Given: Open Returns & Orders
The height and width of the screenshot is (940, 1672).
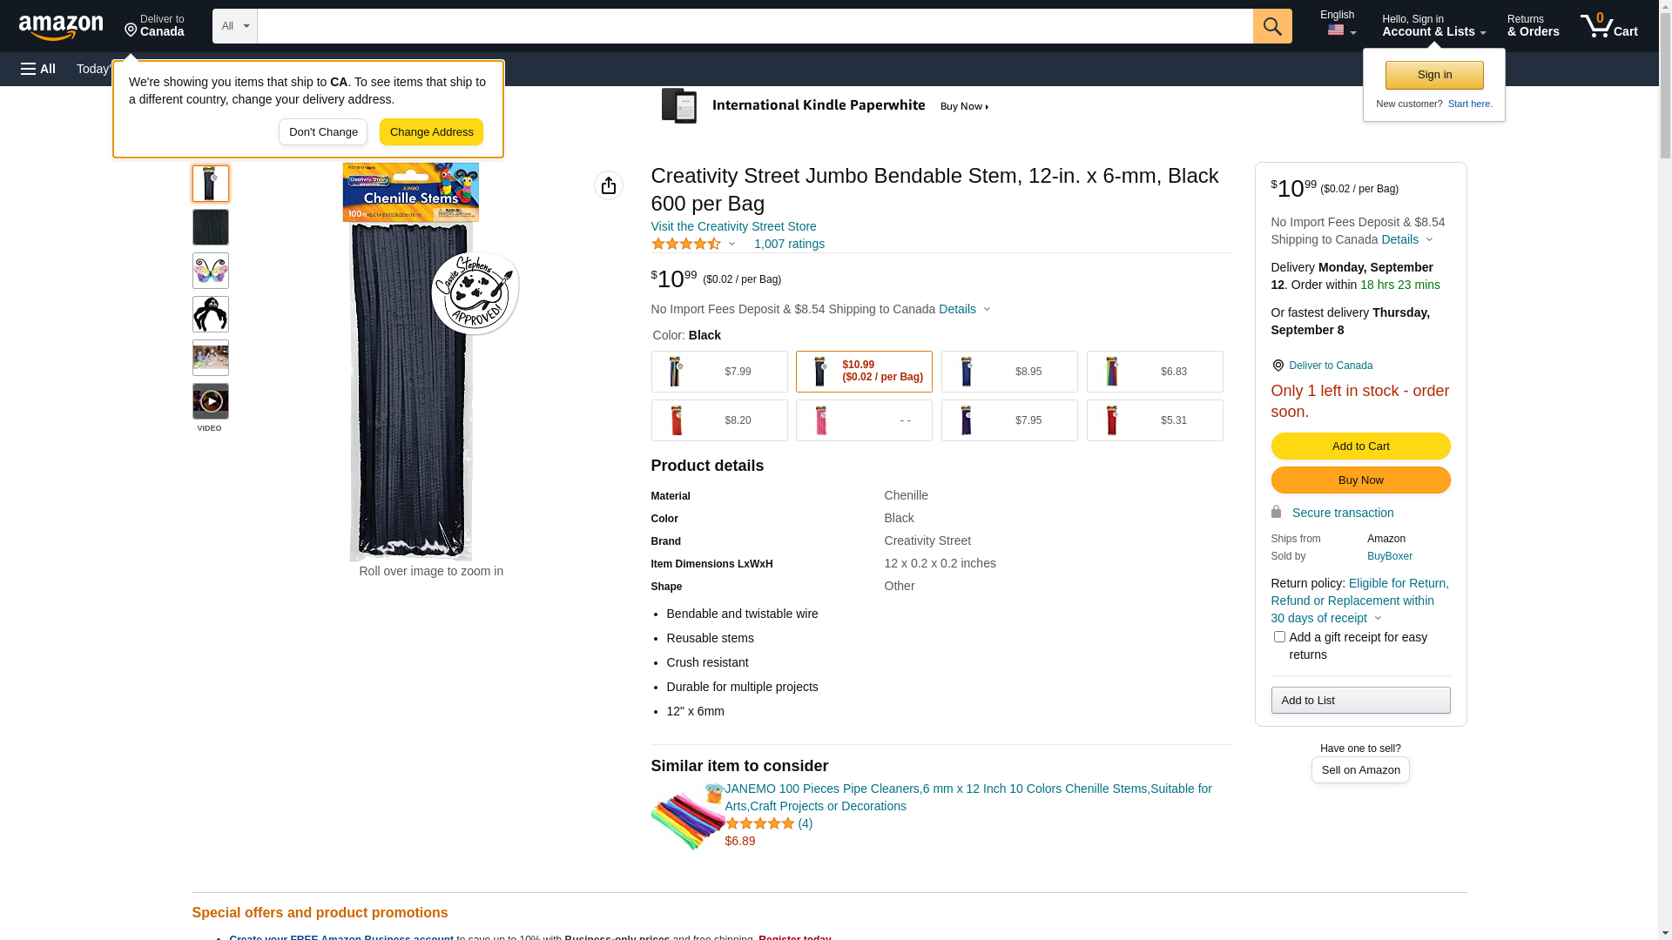Looking at the screenshot, I should pyautogui.click(x=1533, y=26).
